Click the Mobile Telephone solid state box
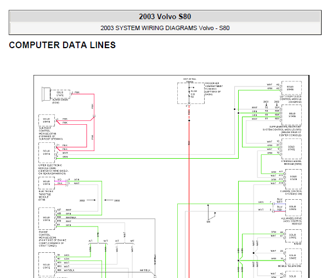Viewport: 332px width, 278px height. 294,257
